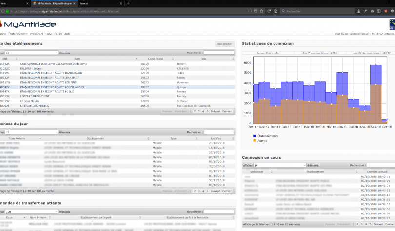This screenshot has height=231, width=395.
Task: Go to Suivant page of absences list
Action: [215, 191]
